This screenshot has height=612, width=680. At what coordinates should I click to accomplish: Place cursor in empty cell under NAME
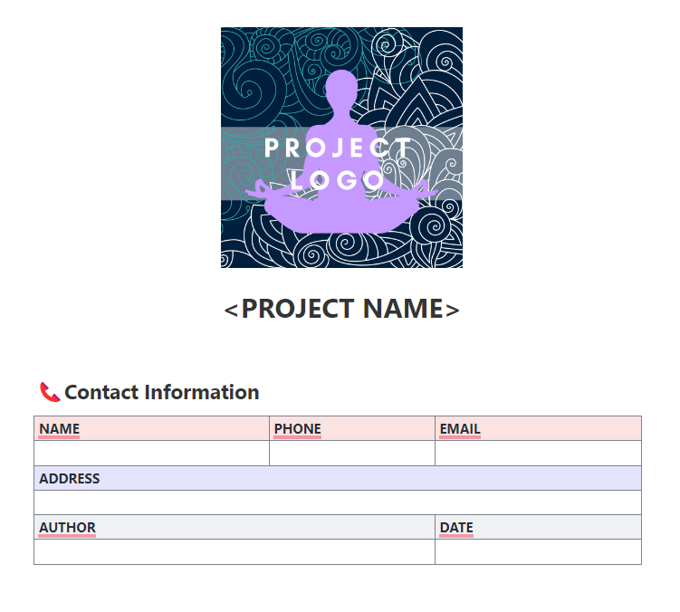pos(151,453)
